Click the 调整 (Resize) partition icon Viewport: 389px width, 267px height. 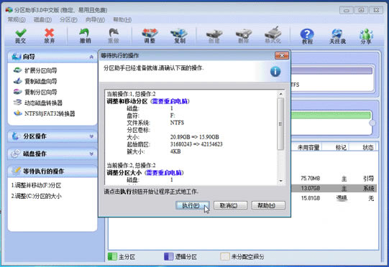point(150,36)
